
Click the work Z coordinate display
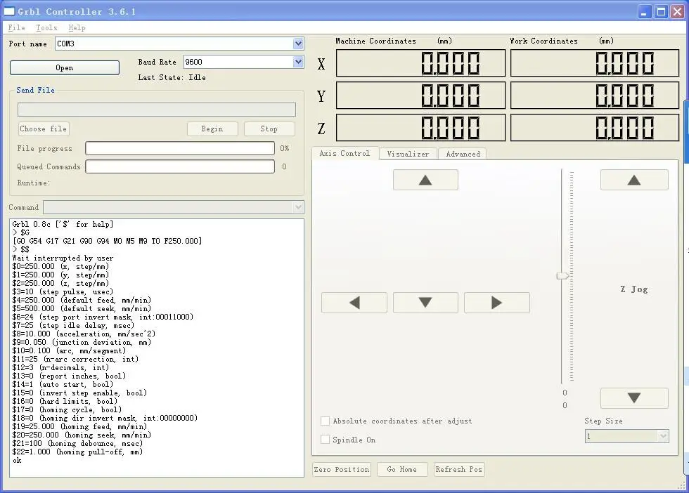tap(595, 128)
